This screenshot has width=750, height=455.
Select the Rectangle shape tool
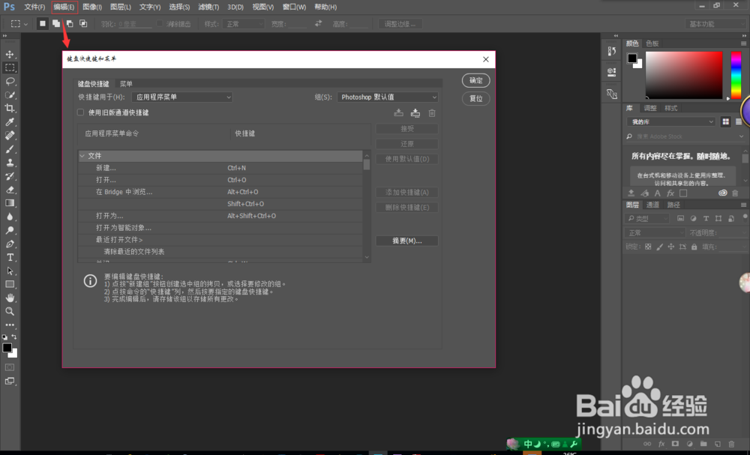pyautogui.click(x=10, y=284)
